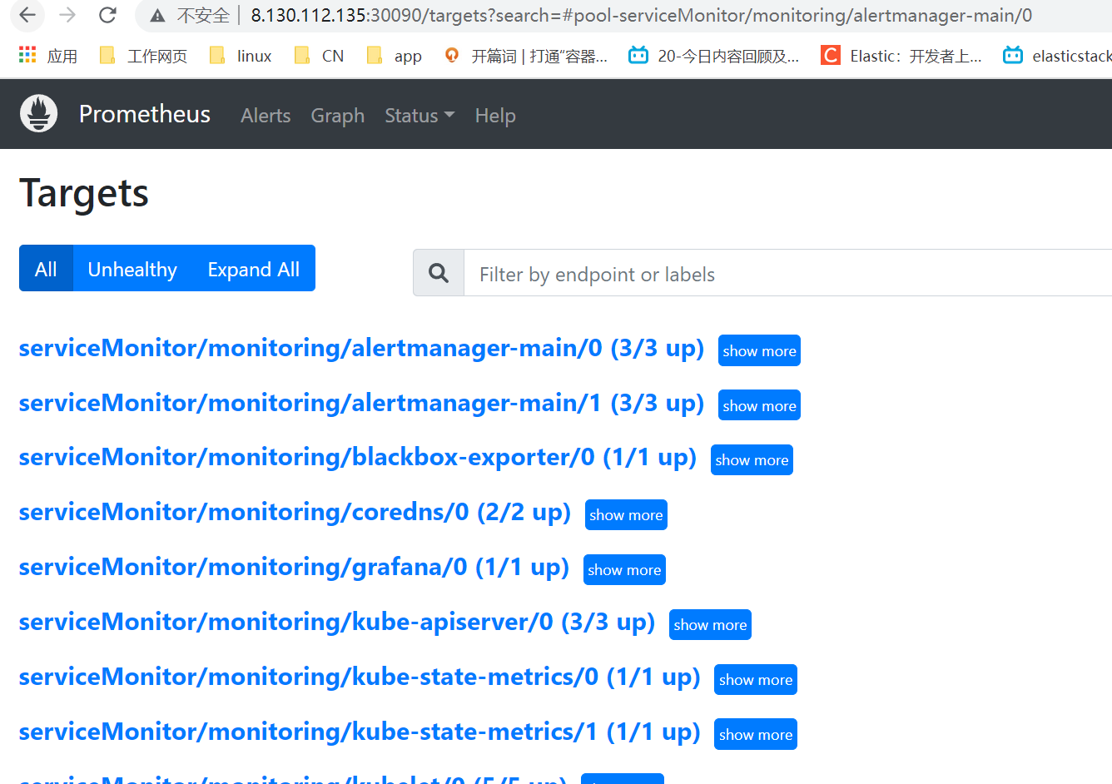Click the address bar URL
This screenshot has width=1112, height=784.
(x=641, y=15)
